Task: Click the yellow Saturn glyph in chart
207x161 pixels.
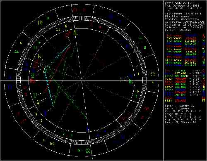Action: click(40, 57)
